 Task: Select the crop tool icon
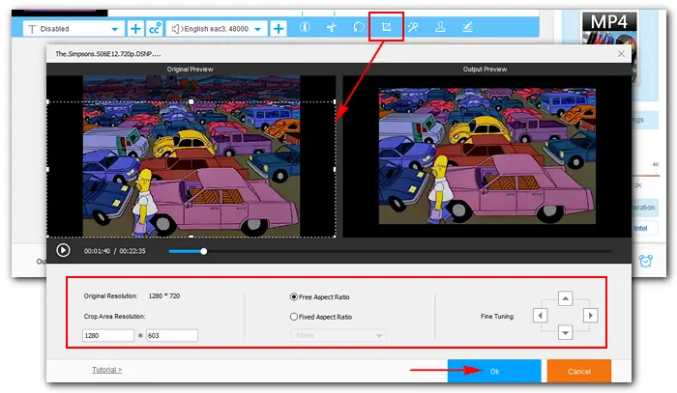387,27
